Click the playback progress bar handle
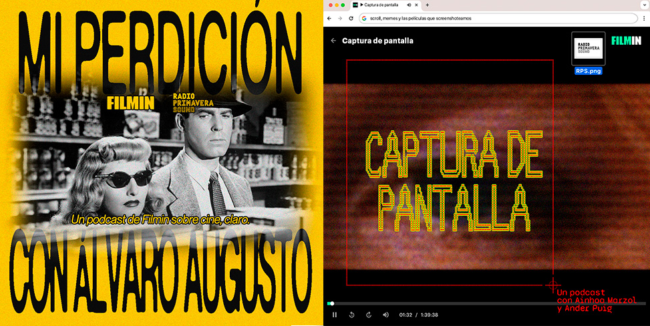 coord(331,303)
